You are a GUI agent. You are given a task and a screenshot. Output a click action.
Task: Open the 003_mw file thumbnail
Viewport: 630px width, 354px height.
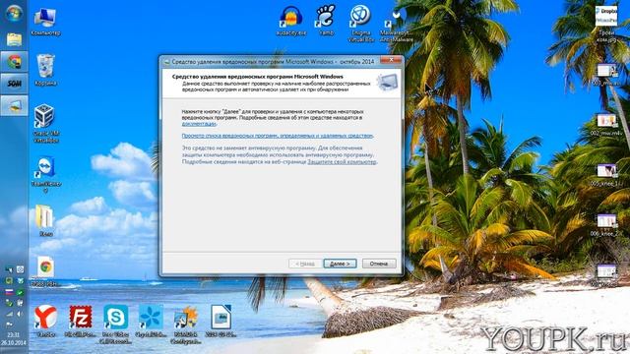tap(606, 75)
